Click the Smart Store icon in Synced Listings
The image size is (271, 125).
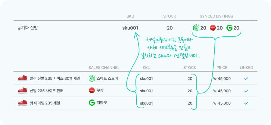(196, 28)
